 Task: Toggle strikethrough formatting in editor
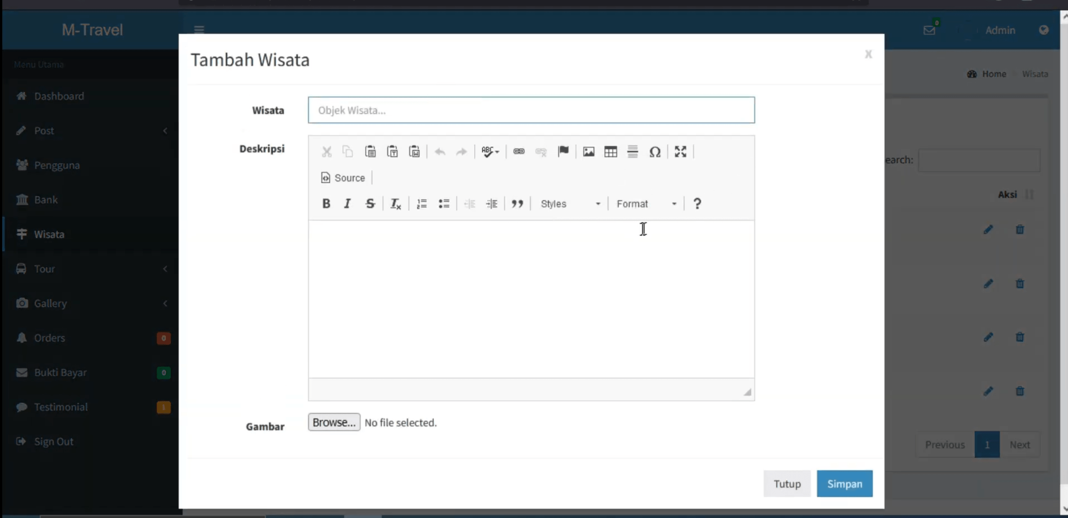point(370,204)
